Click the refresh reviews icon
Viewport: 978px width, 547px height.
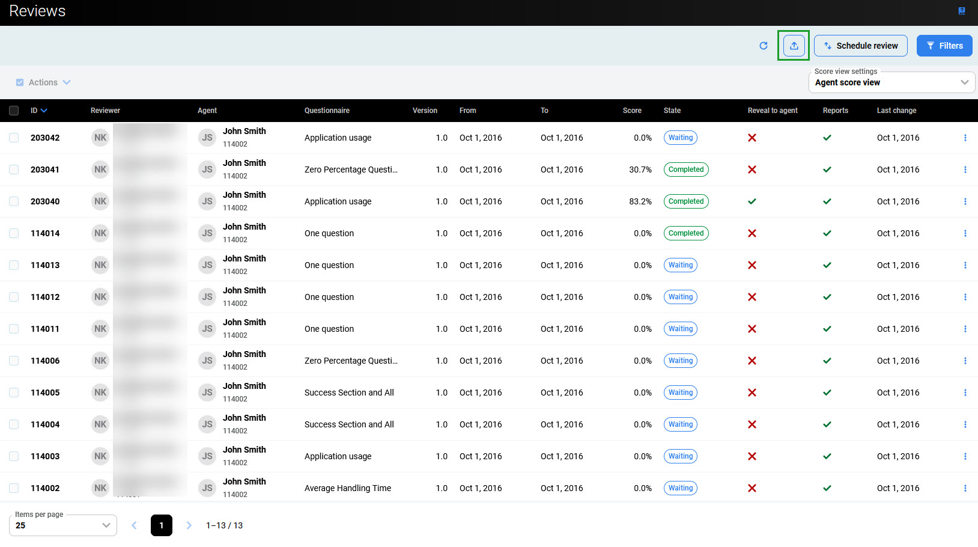pyautogui.click(x=764, y=46)
